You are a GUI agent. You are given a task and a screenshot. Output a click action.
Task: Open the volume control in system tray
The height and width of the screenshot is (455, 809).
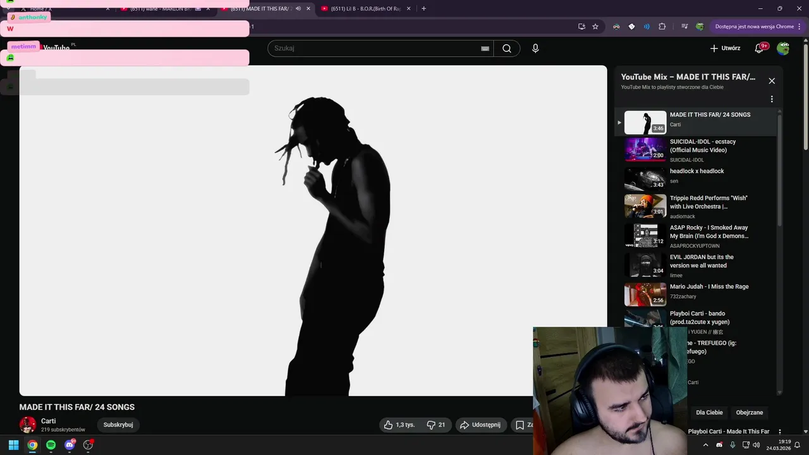coord(757,445)
